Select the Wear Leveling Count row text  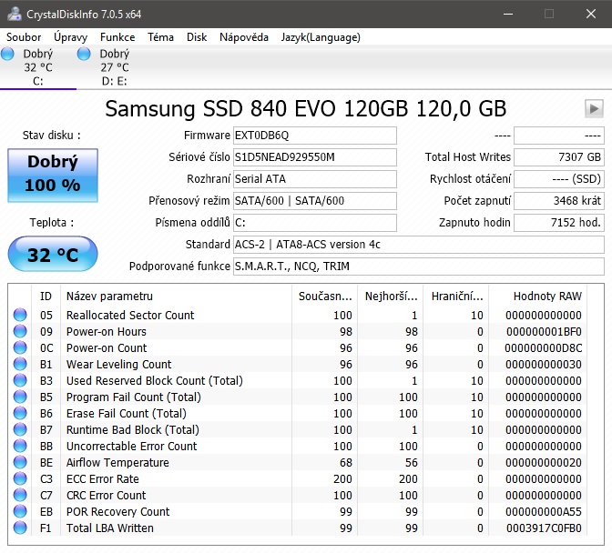(x=118, y=364)
